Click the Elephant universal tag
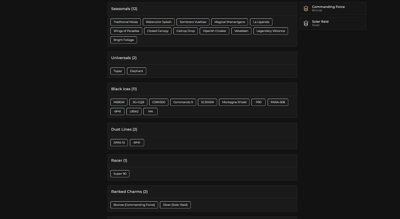Image resolution: width=400 pixels, height=219 pixels. [137, 71]
